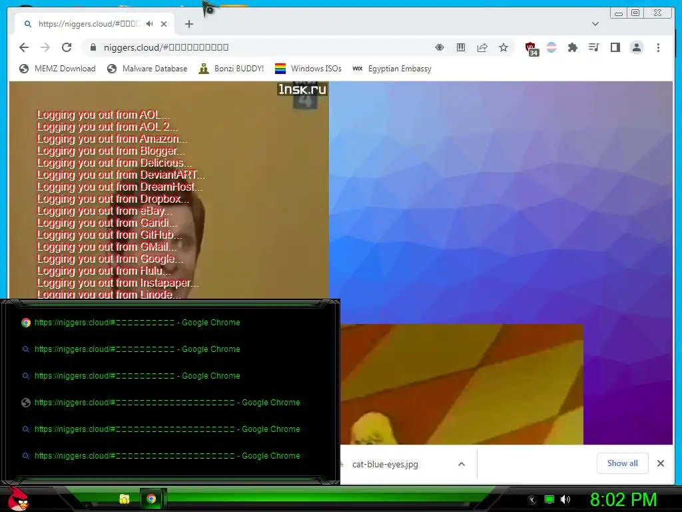The image size is (682, 512).
Task: Click the text "Logging you out from eBay..."
Action: tap(105, 211)
